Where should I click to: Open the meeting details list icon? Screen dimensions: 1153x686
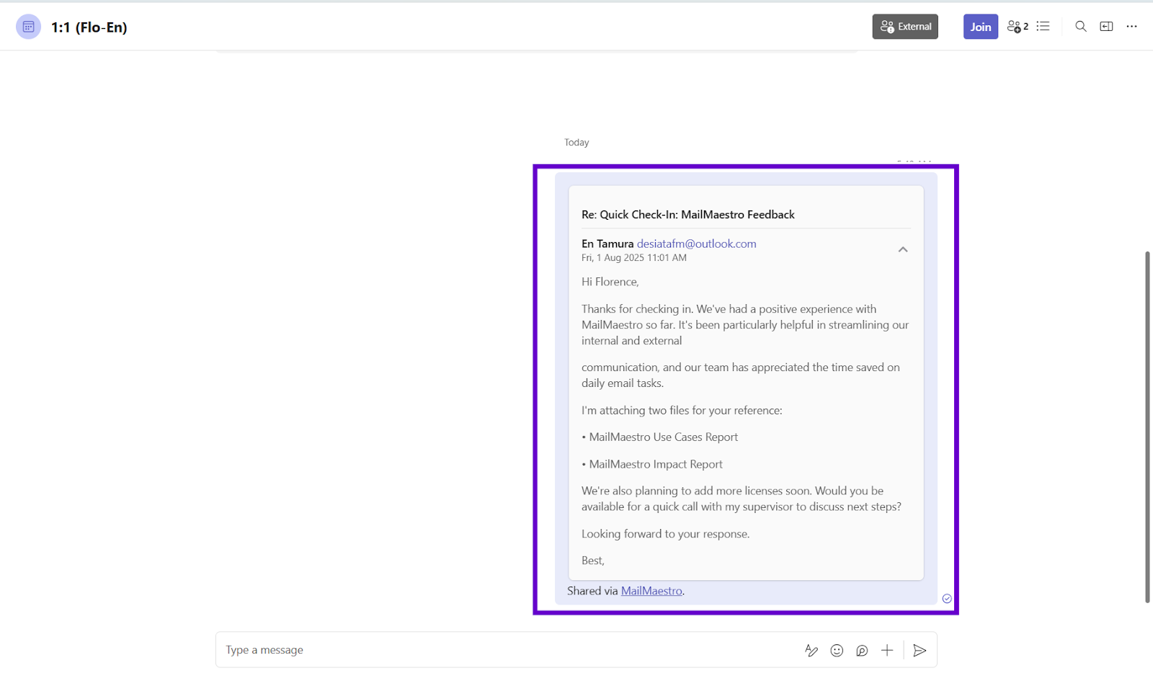coord(1043,27)
